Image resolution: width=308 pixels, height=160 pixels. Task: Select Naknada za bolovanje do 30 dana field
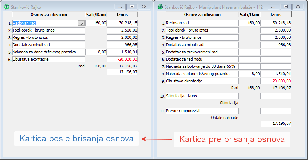(x=202, y=66)
